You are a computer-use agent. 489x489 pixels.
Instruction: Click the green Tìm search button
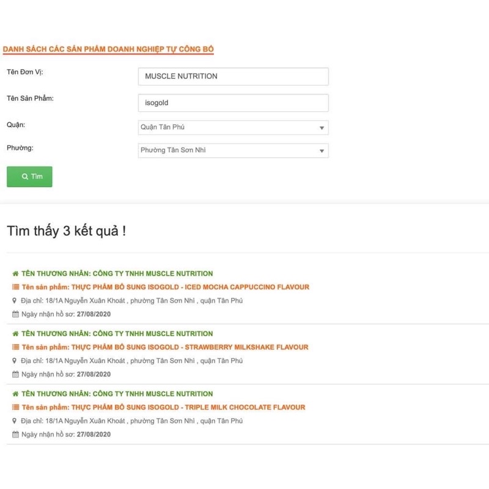[x=29, y=177]
